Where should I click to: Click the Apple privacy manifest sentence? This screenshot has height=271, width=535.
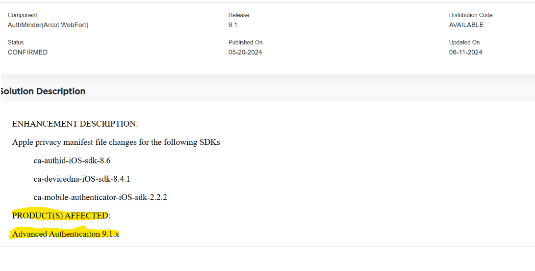pos(116,142)
